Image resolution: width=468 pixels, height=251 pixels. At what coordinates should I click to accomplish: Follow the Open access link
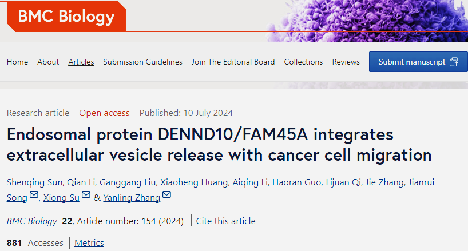coord(104,113)
